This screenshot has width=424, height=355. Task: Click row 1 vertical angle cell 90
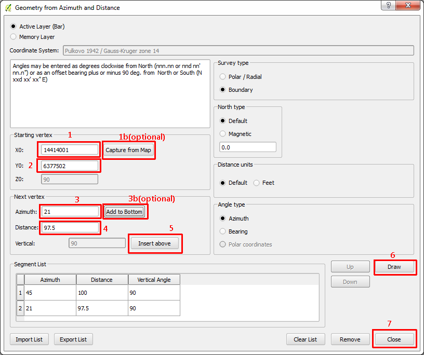[154, 293]
